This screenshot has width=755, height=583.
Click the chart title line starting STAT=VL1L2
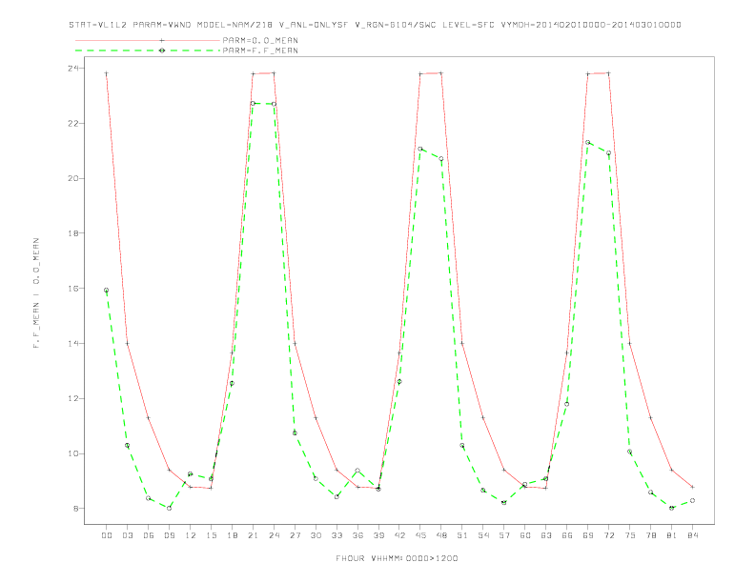[375, 25]
